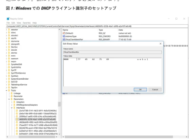Image resolution: width=192 pixels, height=139 pixels.
Task: Select the swenum folder icon
Action: (9, 59)
